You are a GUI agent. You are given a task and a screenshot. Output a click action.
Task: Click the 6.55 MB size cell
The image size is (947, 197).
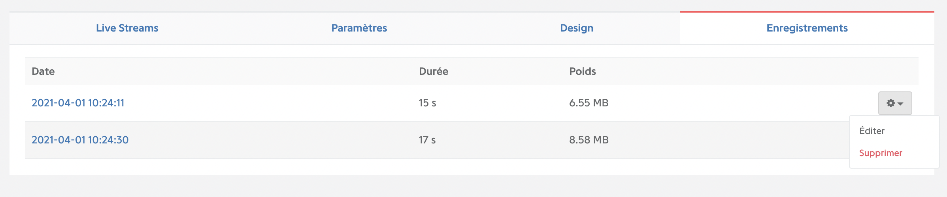pyautogui.click(x=589, y=103)
